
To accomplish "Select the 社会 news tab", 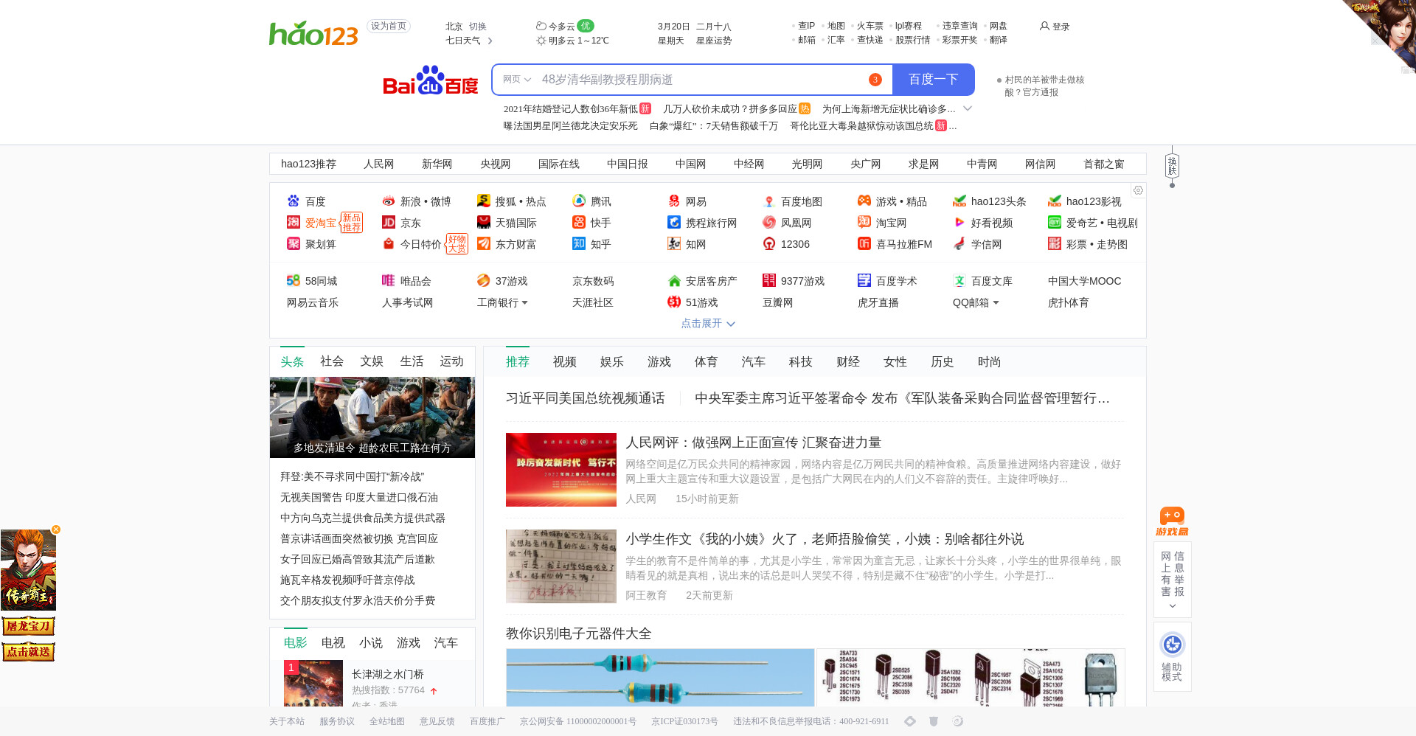I will pos(332,361).
